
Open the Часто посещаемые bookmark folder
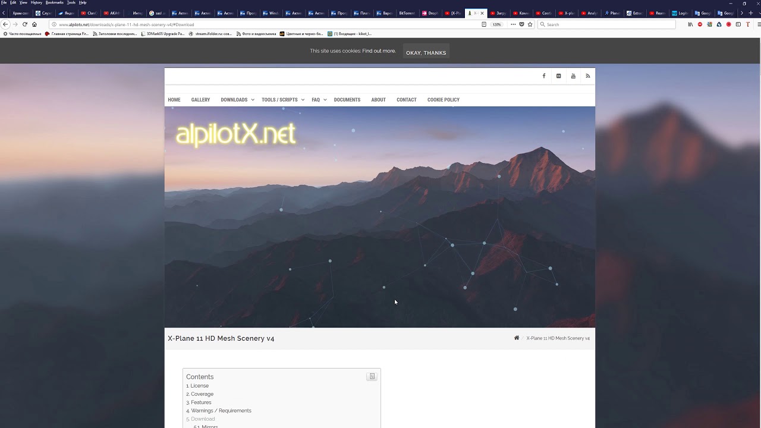click(x=22, y=34)
